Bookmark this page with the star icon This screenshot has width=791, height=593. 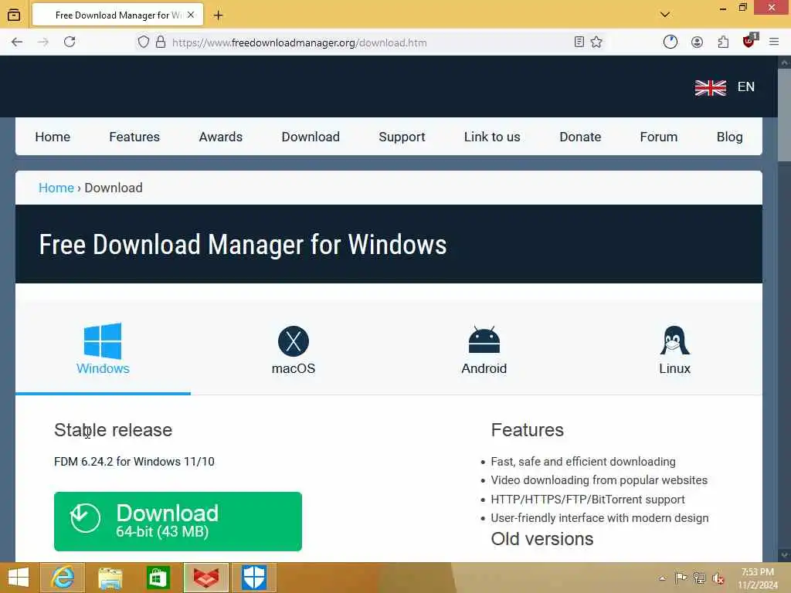click(596, 42)
